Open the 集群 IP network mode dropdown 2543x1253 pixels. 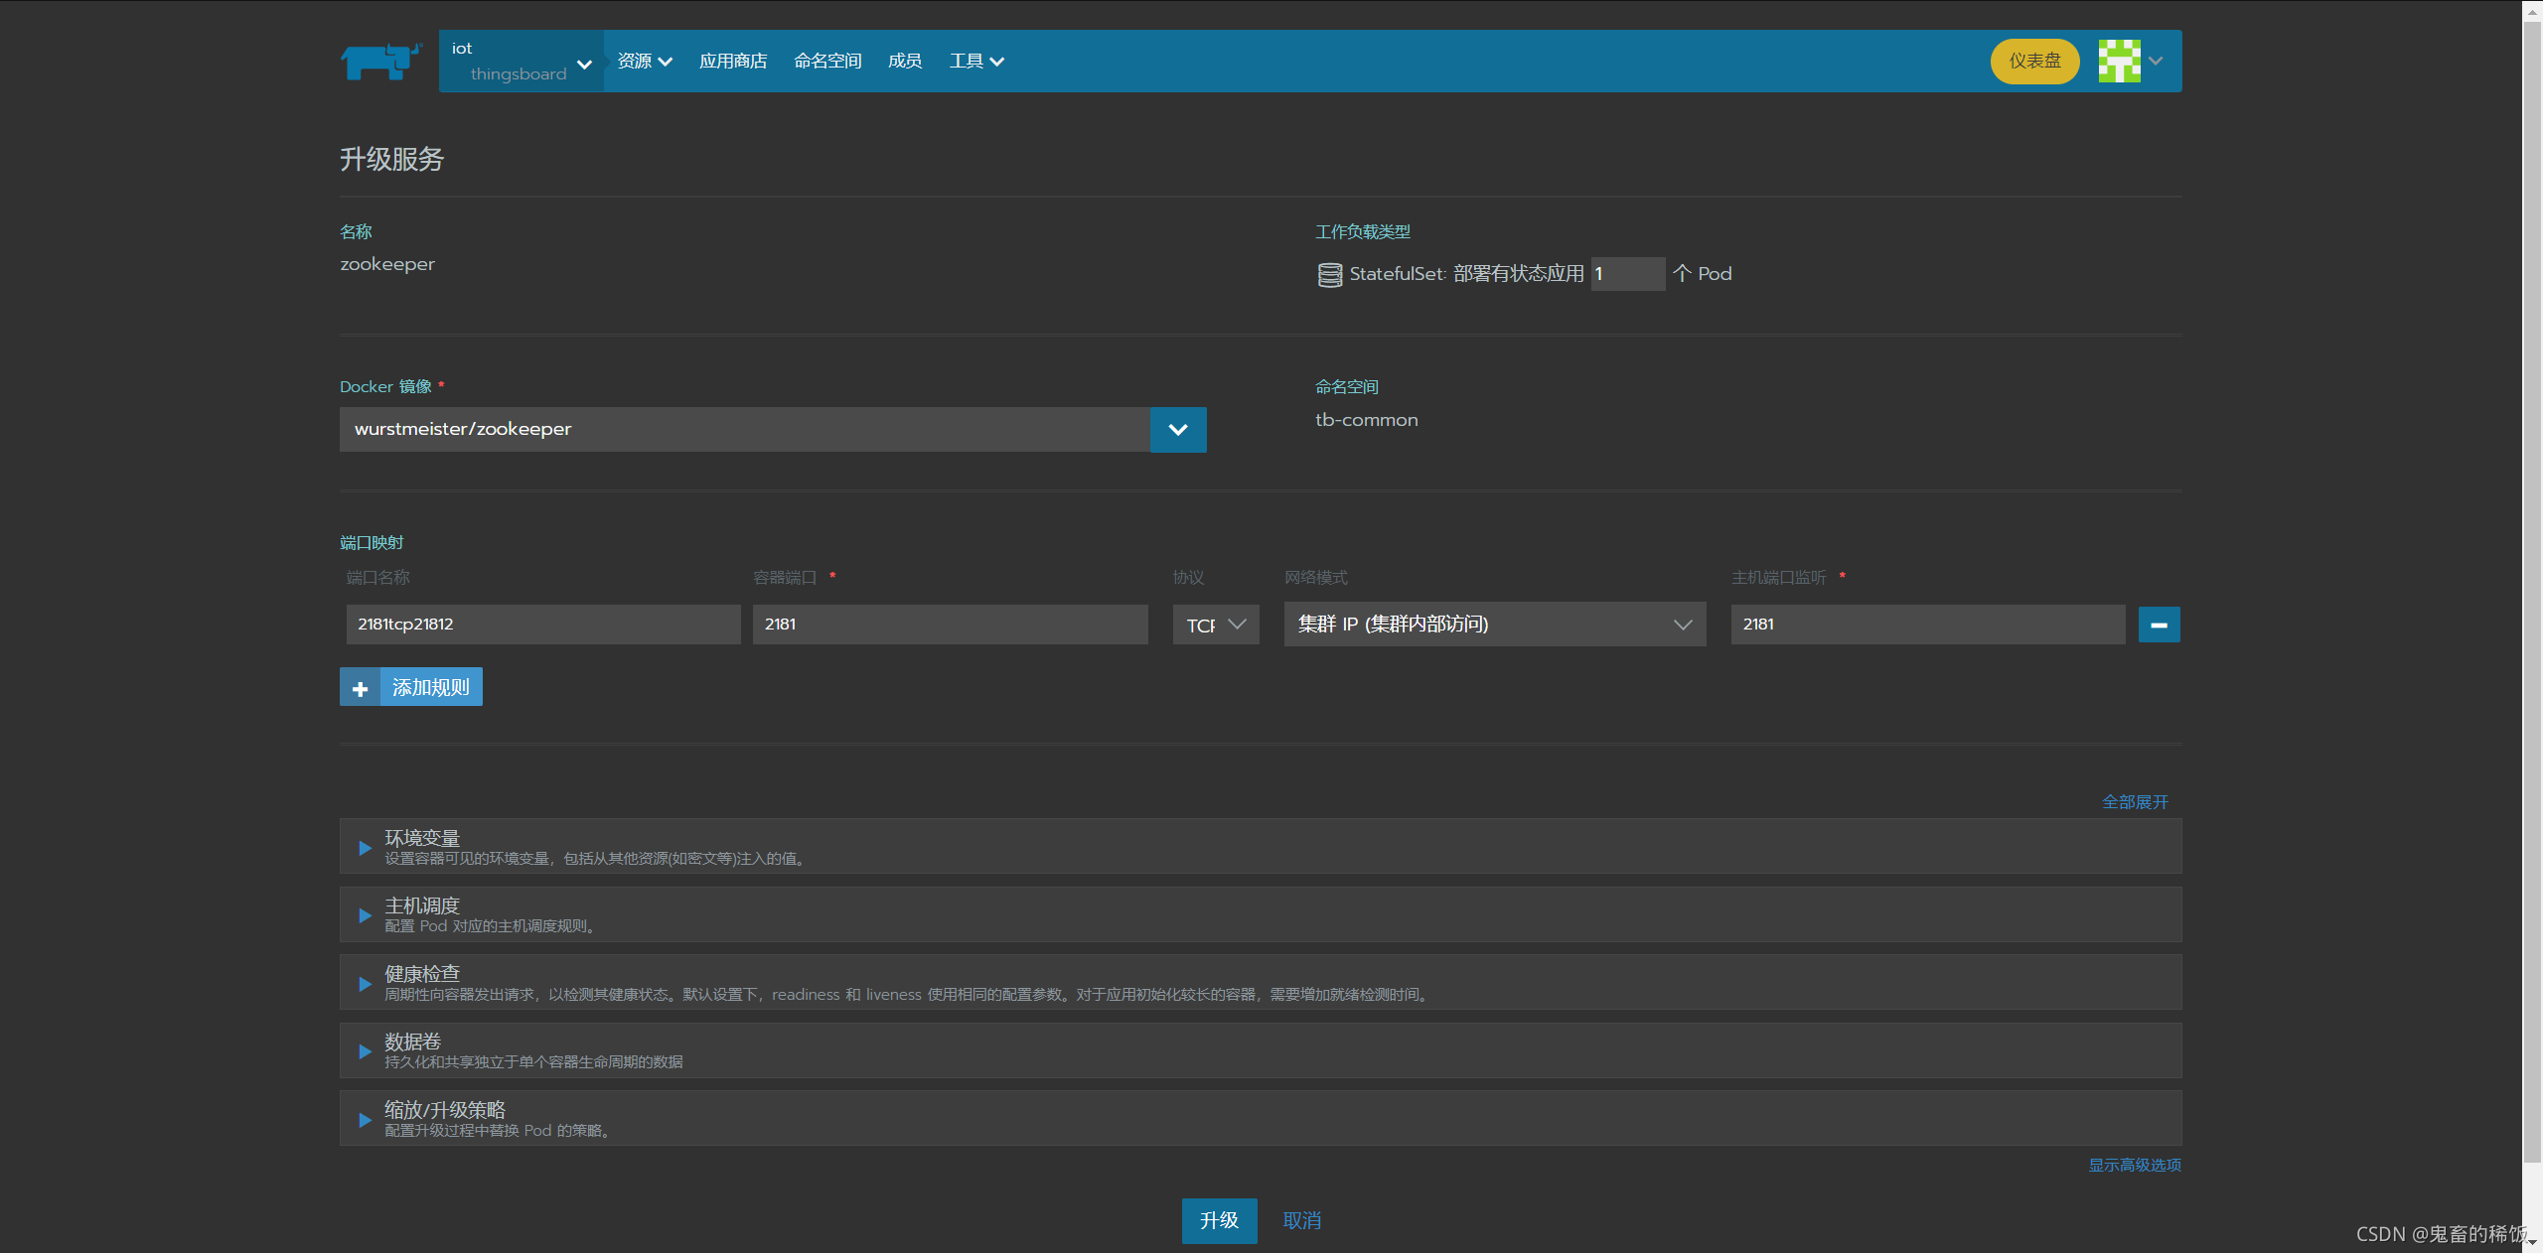click(x=1495, y=625)
